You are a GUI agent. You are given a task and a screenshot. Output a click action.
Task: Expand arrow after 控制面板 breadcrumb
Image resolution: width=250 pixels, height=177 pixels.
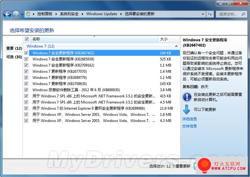tap(56, 14)
